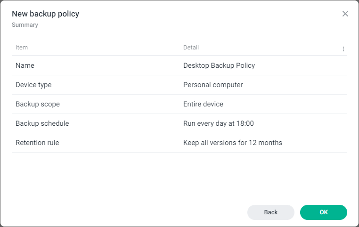
Task: Click the Item column header
Action: pos(22,48)
